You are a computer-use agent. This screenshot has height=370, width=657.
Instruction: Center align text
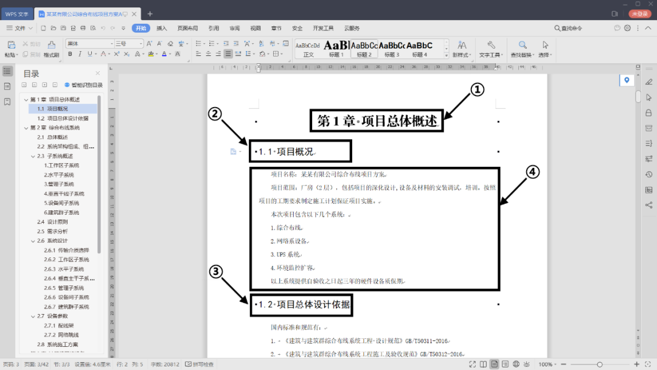(x=208, y=54)
